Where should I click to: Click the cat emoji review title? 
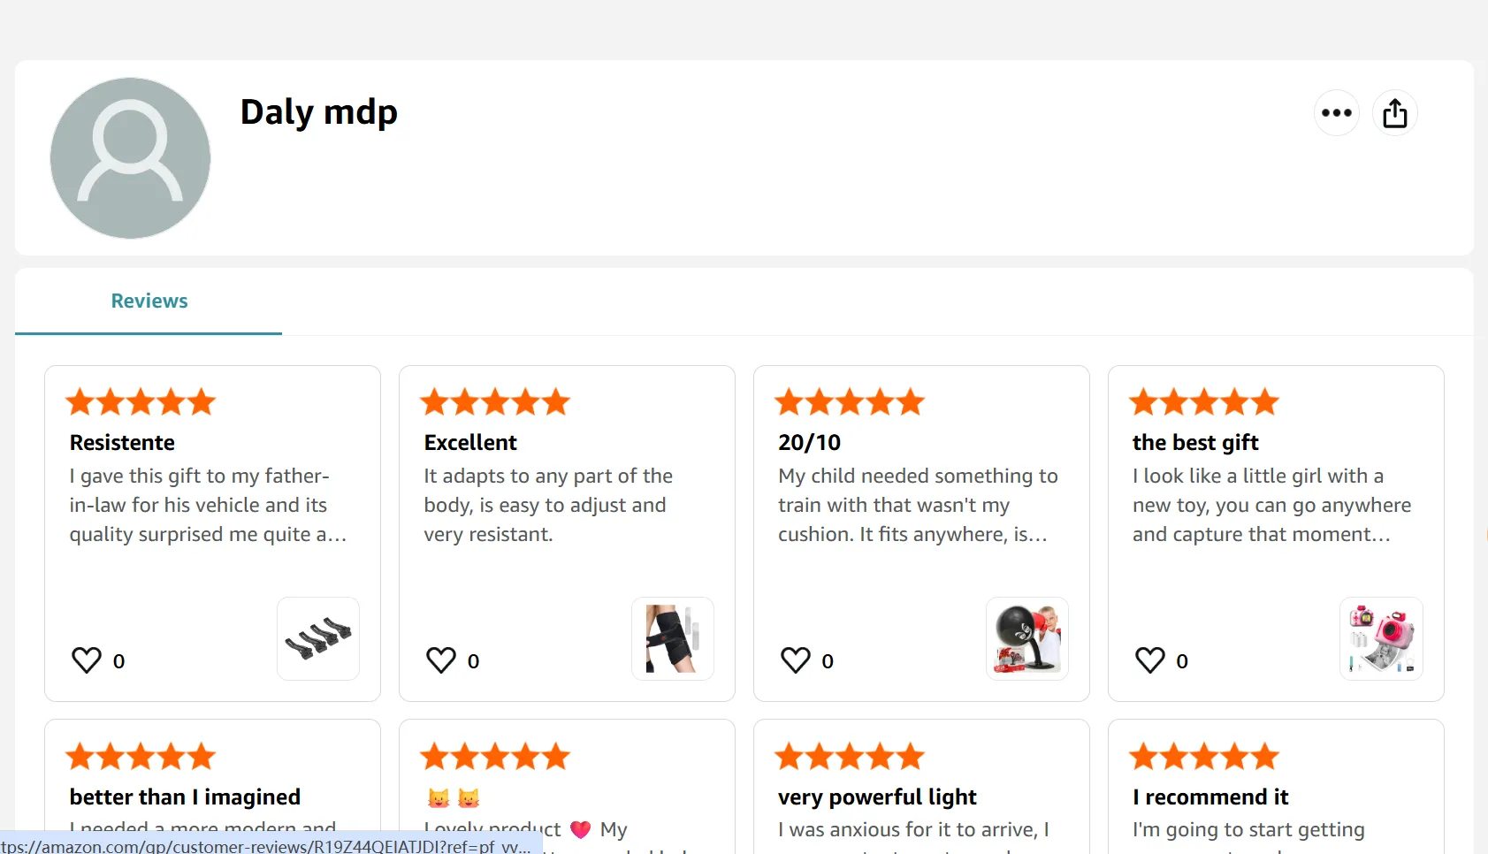point(454,798)
